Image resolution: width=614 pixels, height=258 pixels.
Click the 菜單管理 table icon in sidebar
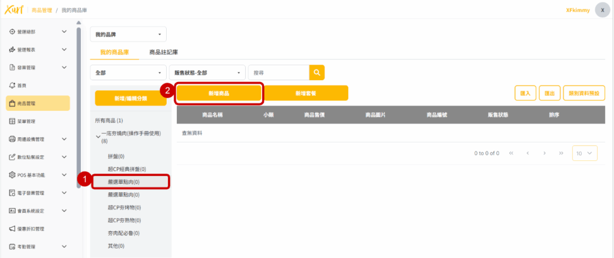point(12,122)
